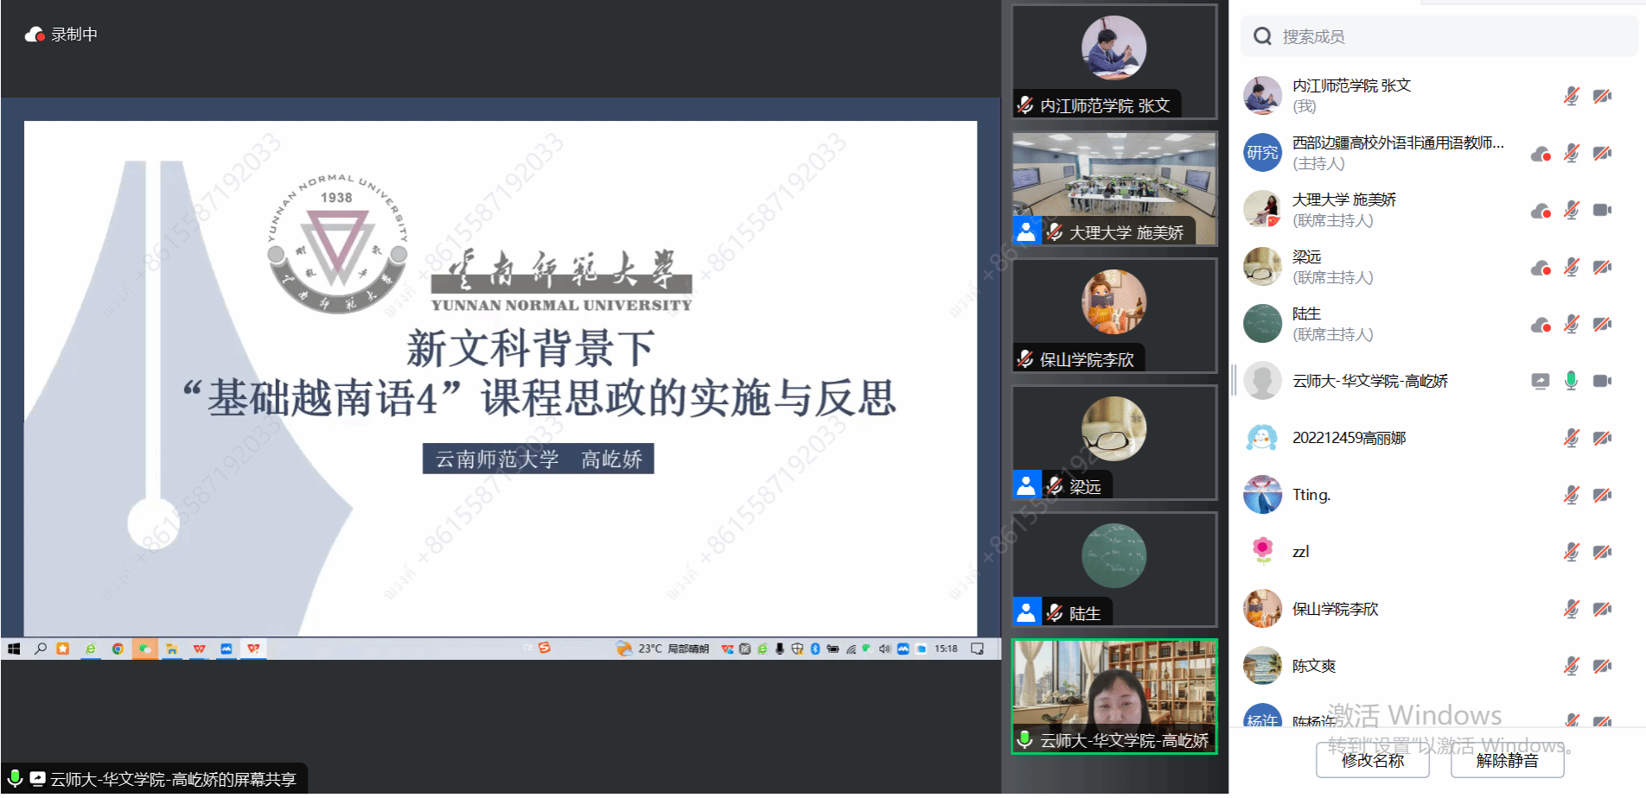
Task: Click cloud recording icon beside 大理大学 施美娇 in list
Action: (1541, 211)
